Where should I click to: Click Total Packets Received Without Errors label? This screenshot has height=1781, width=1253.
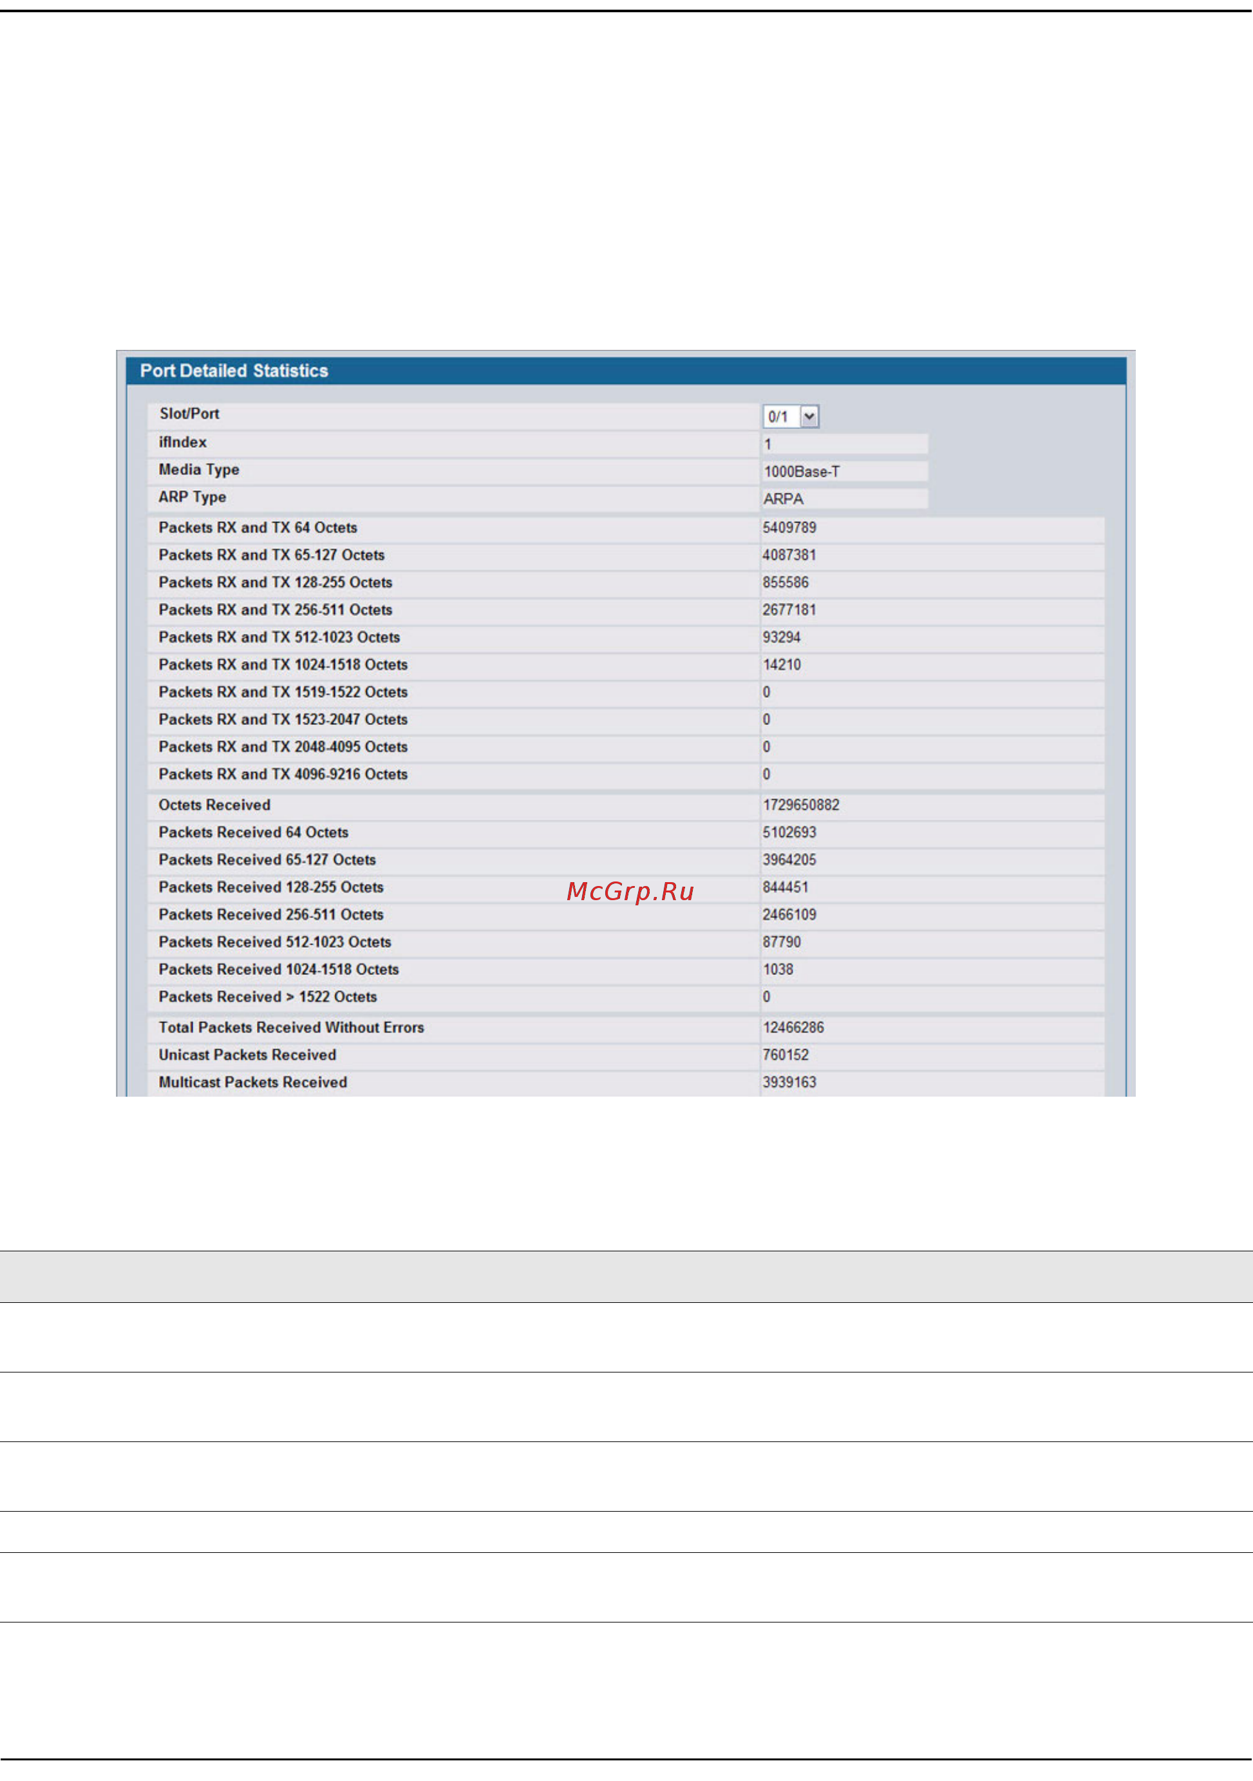coord(292,1028)
